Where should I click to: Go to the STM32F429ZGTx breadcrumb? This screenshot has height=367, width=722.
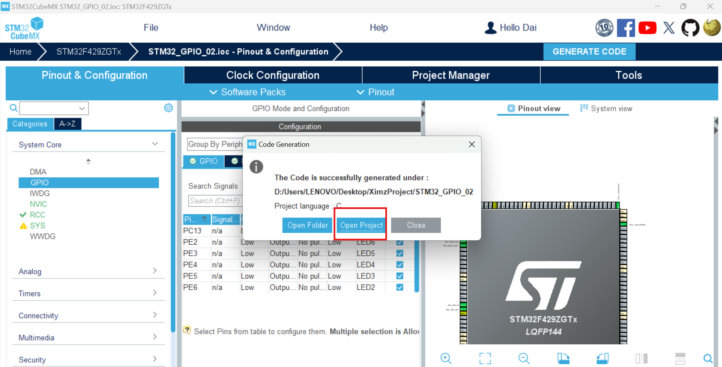(89, 52)
